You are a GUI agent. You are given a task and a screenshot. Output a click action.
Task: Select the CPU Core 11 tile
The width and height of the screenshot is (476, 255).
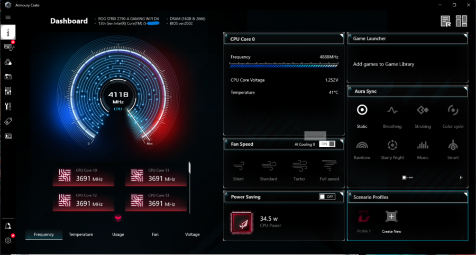pyautogui.click(x=155, y=176)
